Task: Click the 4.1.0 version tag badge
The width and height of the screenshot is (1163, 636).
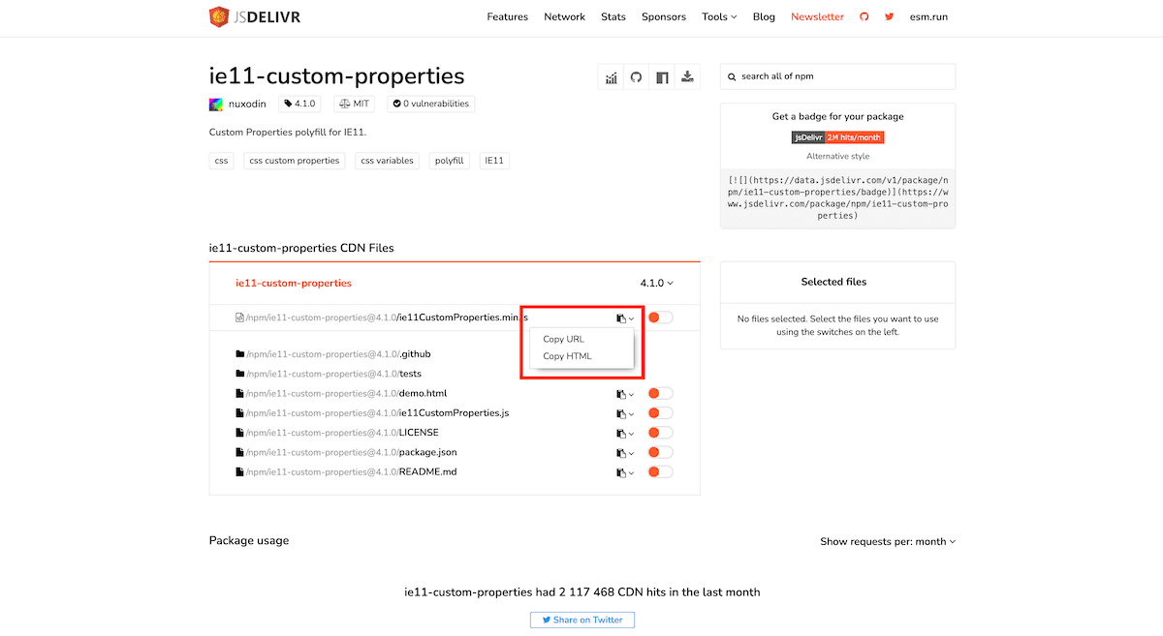Action: pyautogui.click(x=299, y=104)
